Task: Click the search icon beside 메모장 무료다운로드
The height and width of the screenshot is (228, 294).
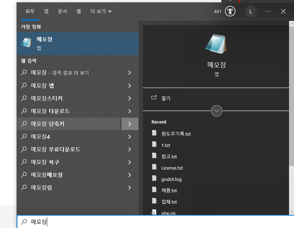Action: tap(24, 149)
